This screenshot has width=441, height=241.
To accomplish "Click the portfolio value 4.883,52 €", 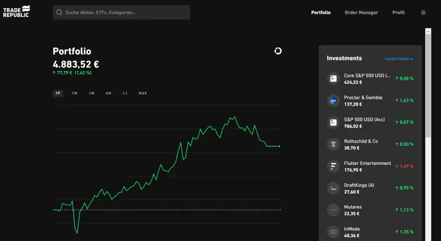I will [x=76, y=64].
